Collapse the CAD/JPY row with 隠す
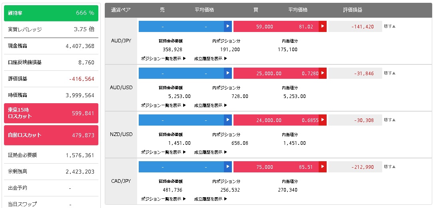 pyautogui.click(x=390, y=167)
